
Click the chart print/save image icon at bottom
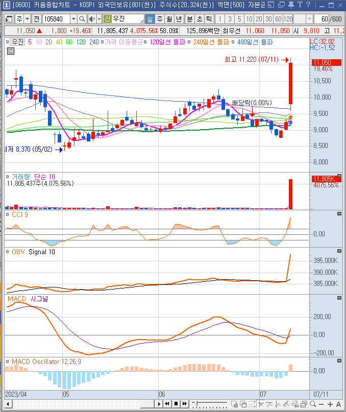pyautogui.click(x=304, y=404)
